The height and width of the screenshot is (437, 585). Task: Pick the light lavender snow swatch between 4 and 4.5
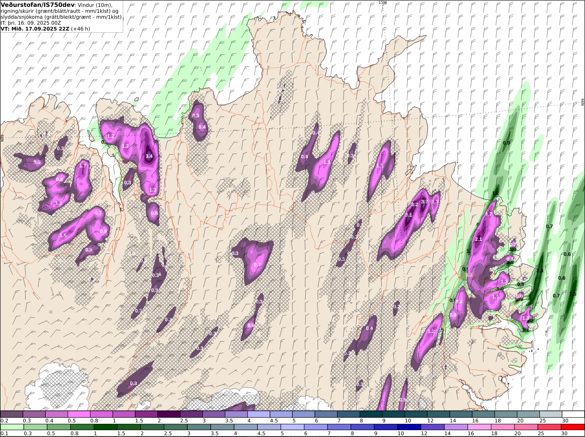259,414
